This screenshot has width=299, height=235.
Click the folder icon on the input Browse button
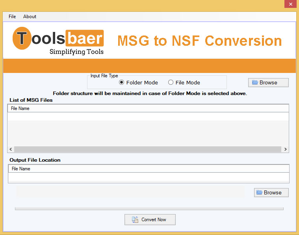coord(255,82)
